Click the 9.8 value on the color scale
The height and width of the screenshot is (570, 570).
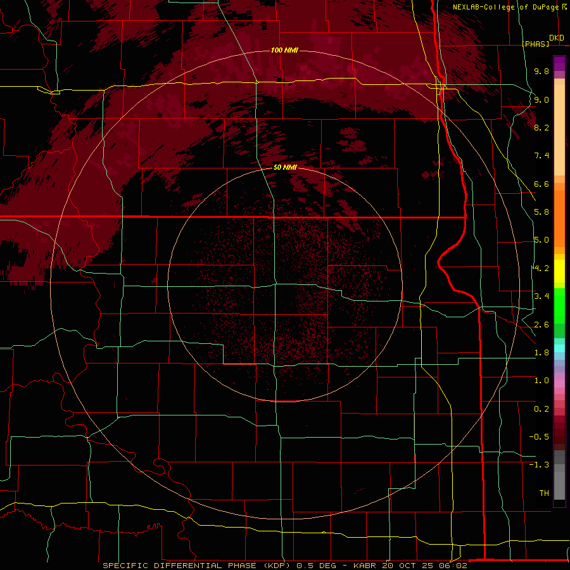click(x=541, y=71)
